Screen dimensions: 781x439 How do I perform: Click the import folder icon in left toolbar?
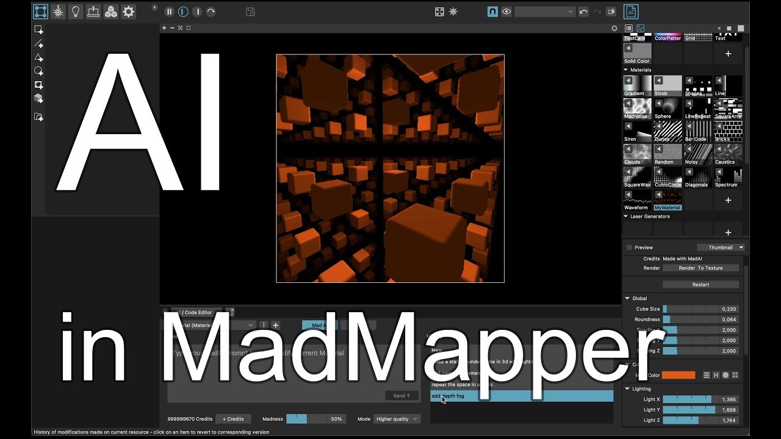[x=38, y=117]
